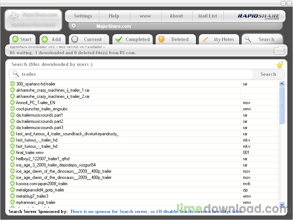
Task: Add da.trailermusicsounds.part2 using plus icon
Action: coord(12,121)
